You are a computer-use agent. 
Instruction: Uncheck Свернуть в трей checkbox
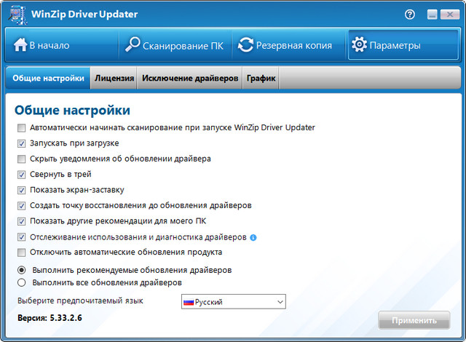click(x=22, y=175)
